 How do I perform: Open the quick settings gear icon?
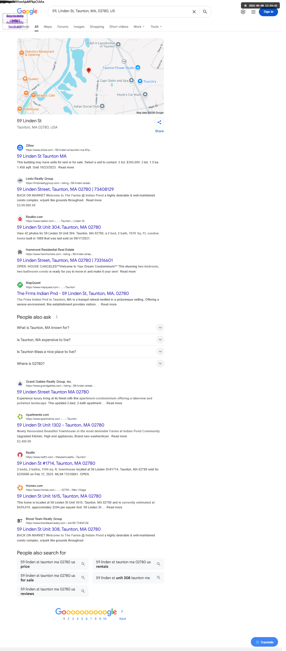pyautogui.click(x=243, y=12)
